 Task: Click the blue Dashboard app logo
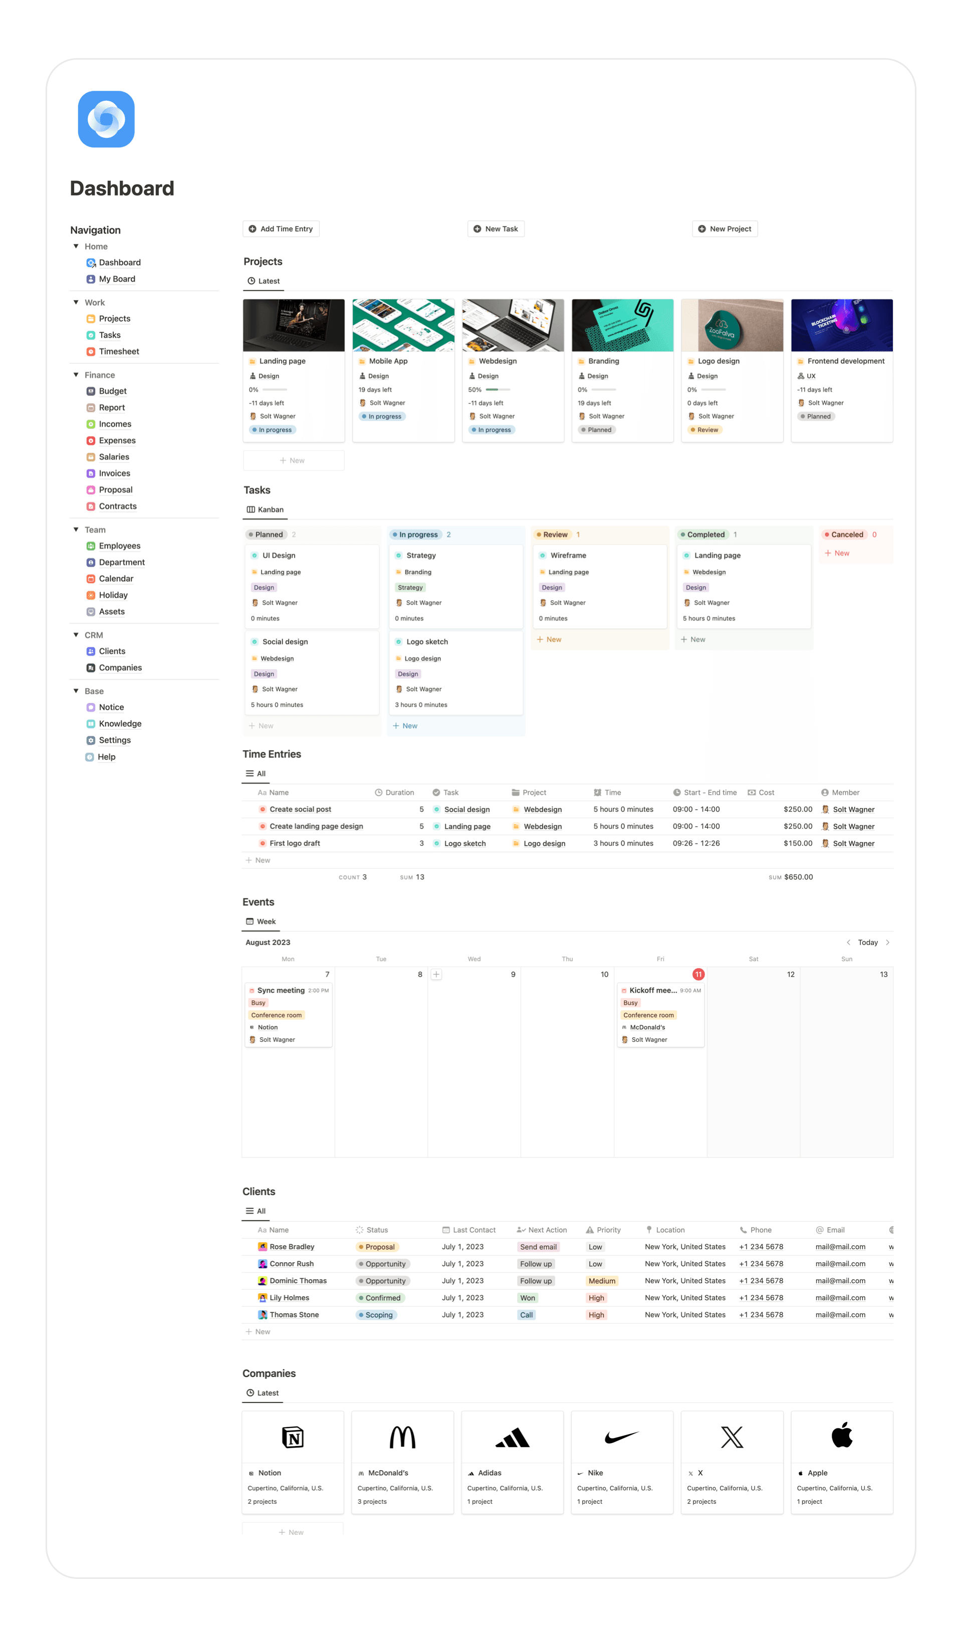[x=106, y=119]
